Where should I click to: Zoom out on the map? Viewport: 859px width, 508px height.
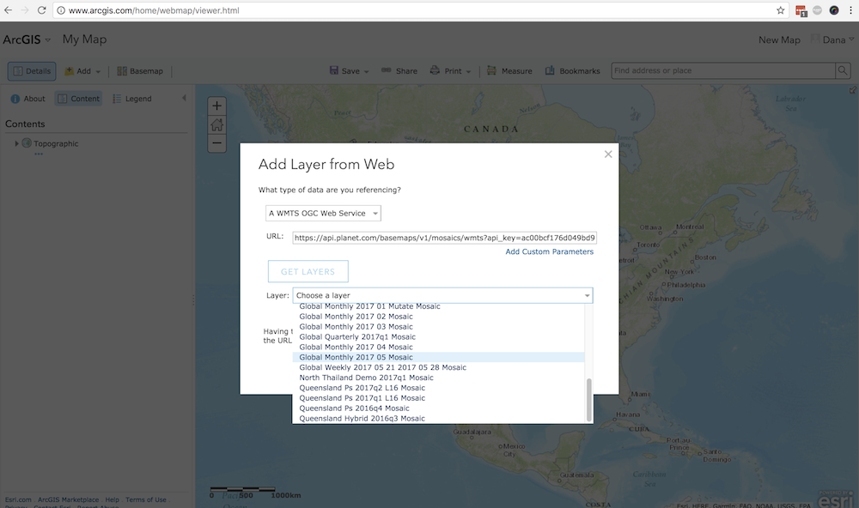point(217,143)
